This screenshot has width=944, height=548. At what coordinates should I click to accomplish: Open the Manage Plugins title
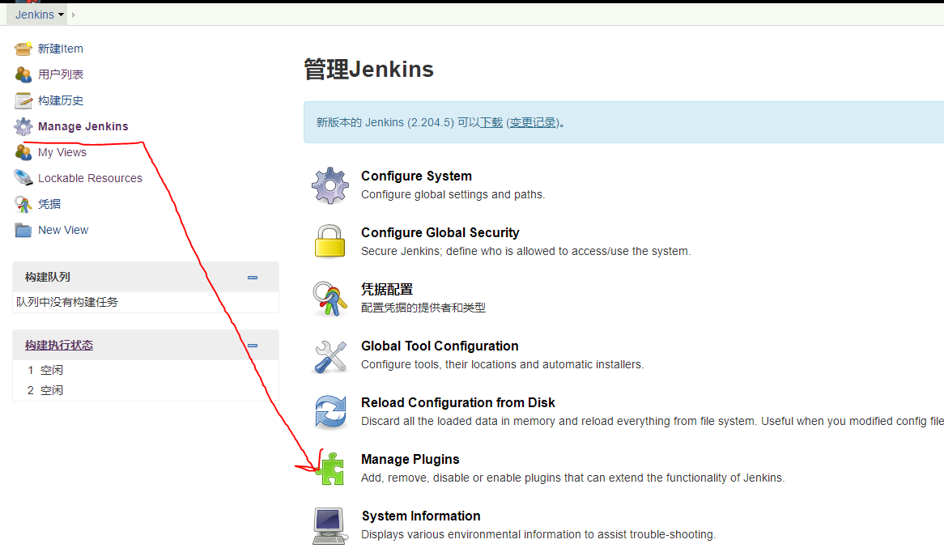click(x=410, y=460)
